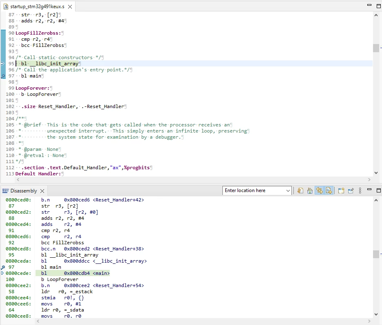Click the 'LoopFillZerobss:' label at line 90
The image size is (382, 325).
click(38, 33)
